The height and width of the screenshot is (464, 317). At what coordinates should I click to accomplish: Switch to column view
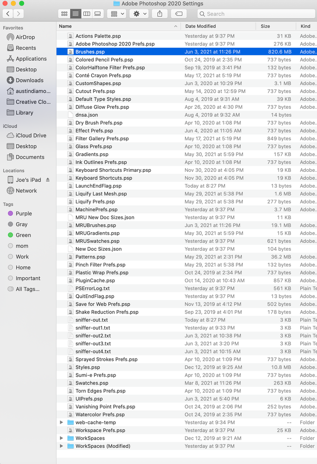[87, 13]
